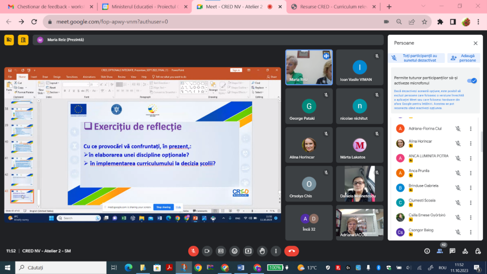Switch to the Ministerul Educației tab
The width and height of the screenshot is (487, 274).
pos(143,7)
